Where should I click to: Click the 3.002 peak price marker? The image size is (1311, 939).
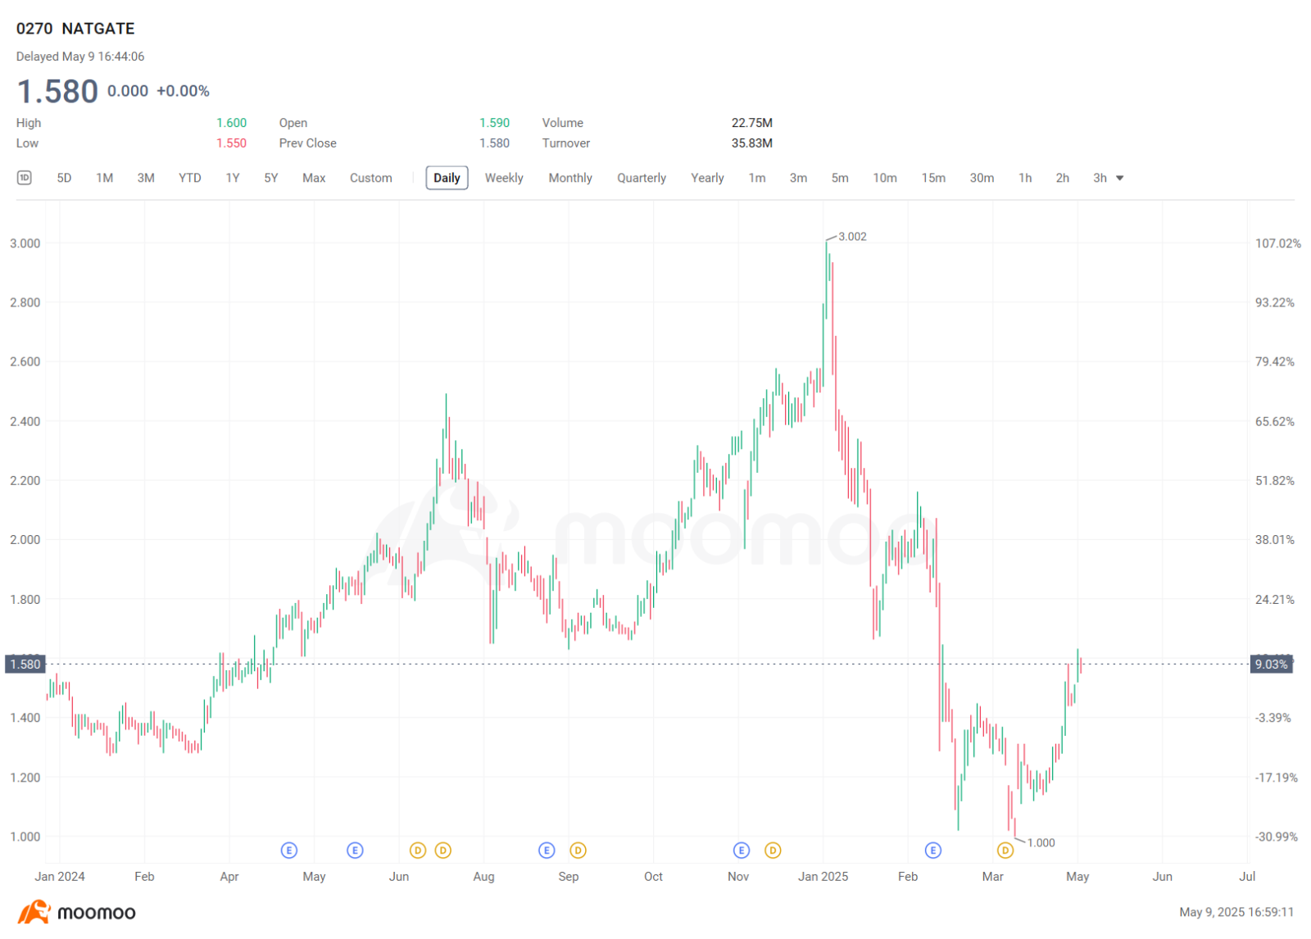click(852, 237)
